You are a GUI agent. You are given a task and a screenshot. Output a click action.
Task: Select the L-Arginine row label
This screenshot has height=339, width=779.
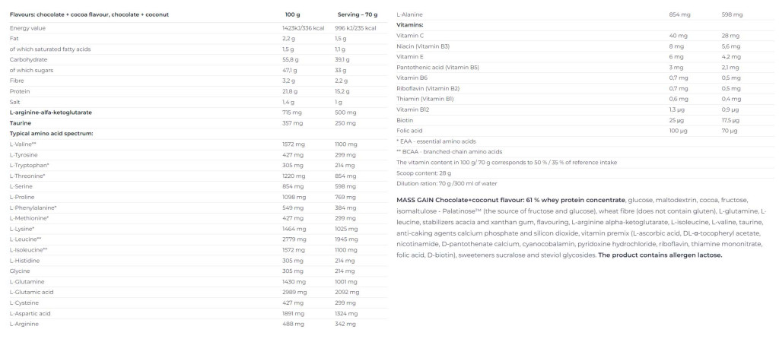coord(24,324)
